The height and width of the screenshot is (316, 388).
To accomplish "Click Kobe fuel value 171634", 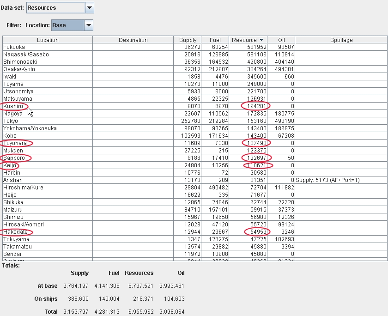I will coord(218,136).
